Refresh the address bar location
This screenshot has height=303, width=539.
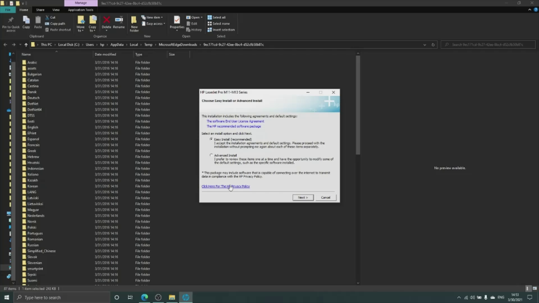[433, 44]
